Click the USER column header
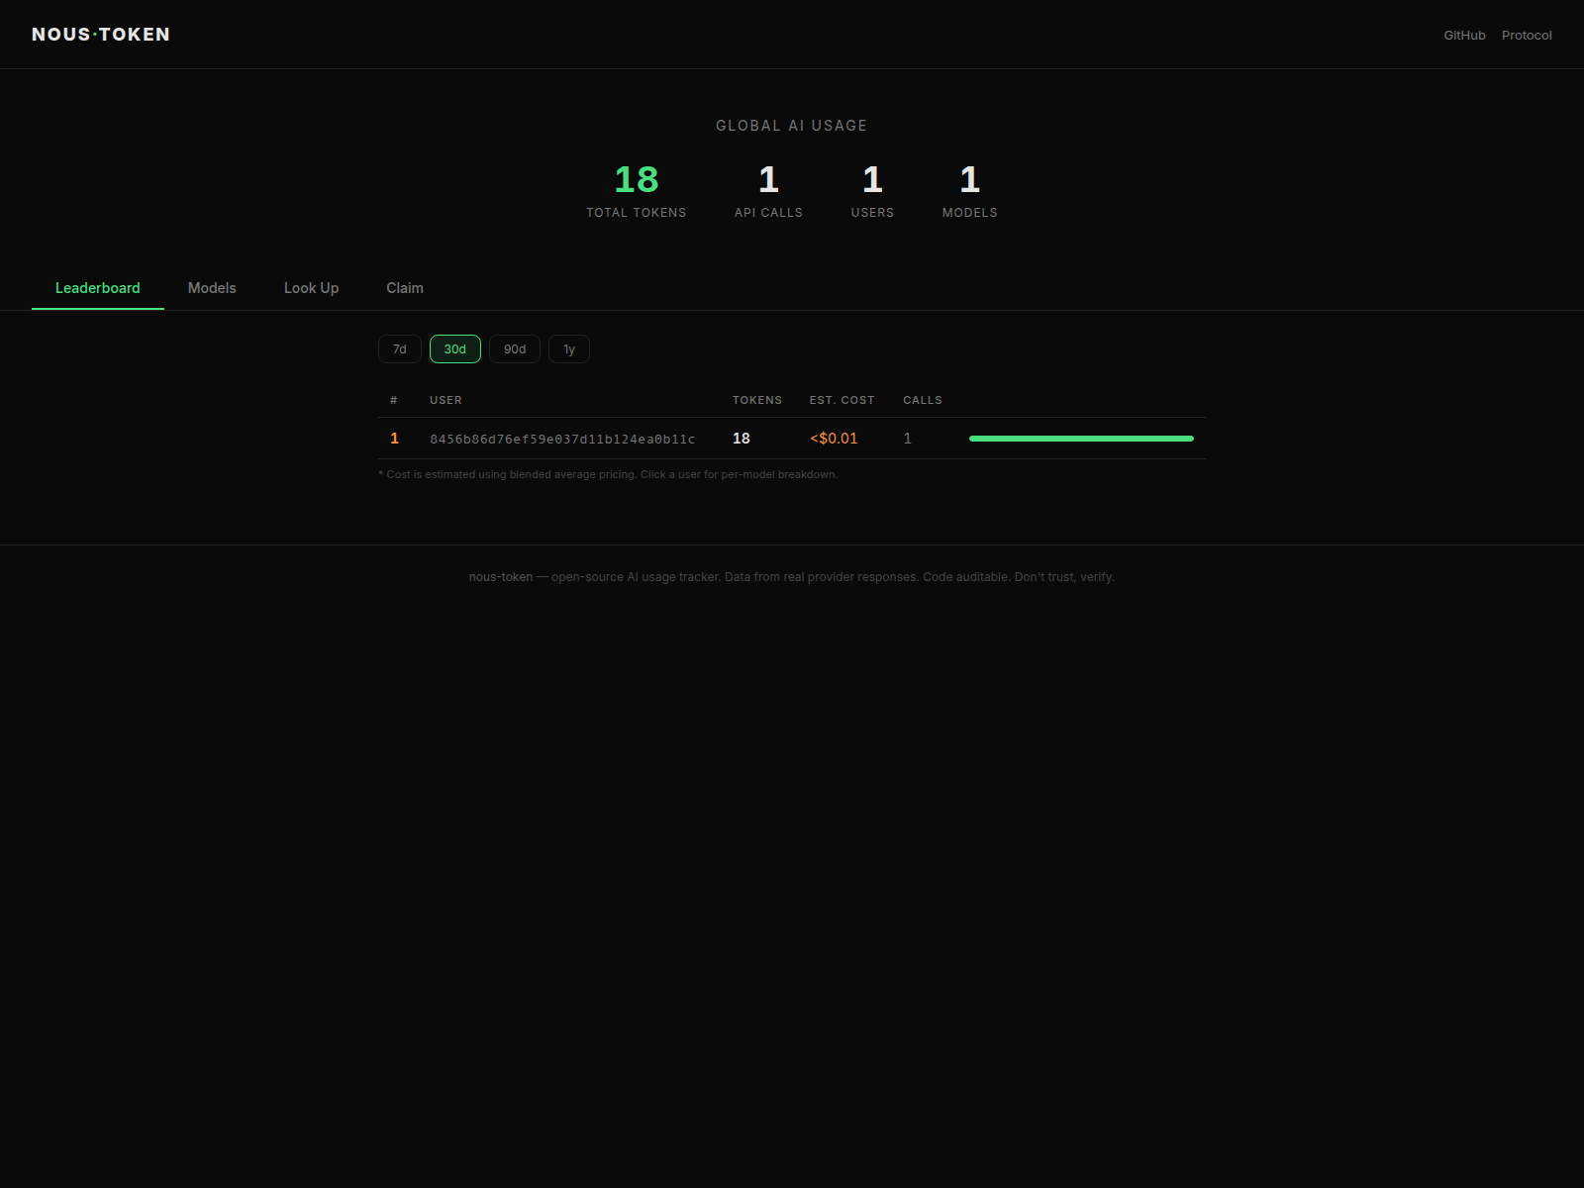1584x1188 pixels. pos(445,400)
